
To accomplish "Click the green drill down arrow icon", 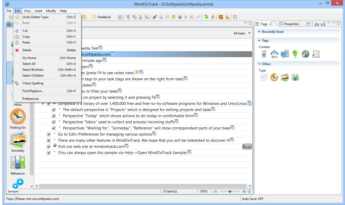I will pyautogui.click(x=206, y=17).
